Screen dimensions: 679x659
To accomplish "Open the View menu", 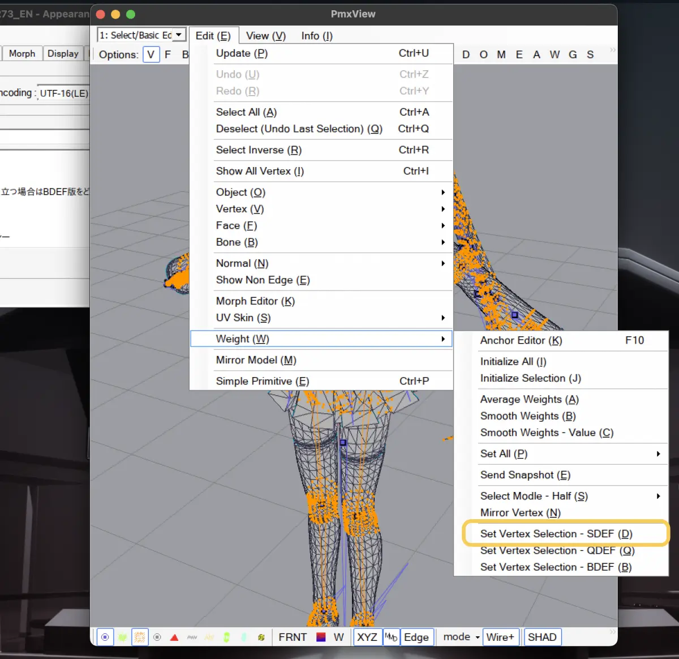I will coord(266,36).
